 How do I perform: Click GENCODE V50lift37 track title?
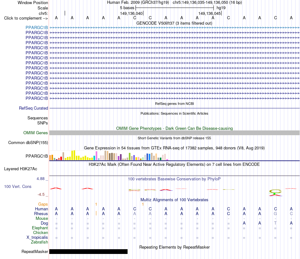[x=174, y=23]
